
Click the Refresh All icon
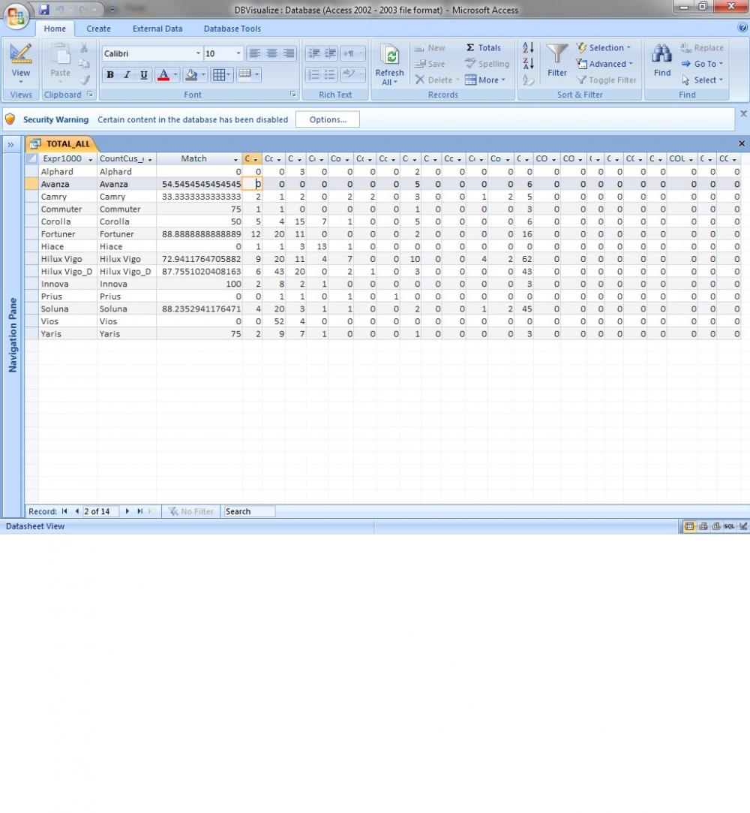389,55
